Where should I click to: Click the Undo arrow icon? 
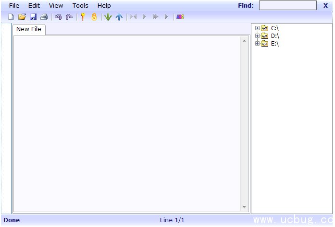tap(58, 17)
